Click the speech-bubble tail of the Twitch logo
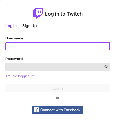The height and width of the screenshot is (123, 115). tap(37, 18)
